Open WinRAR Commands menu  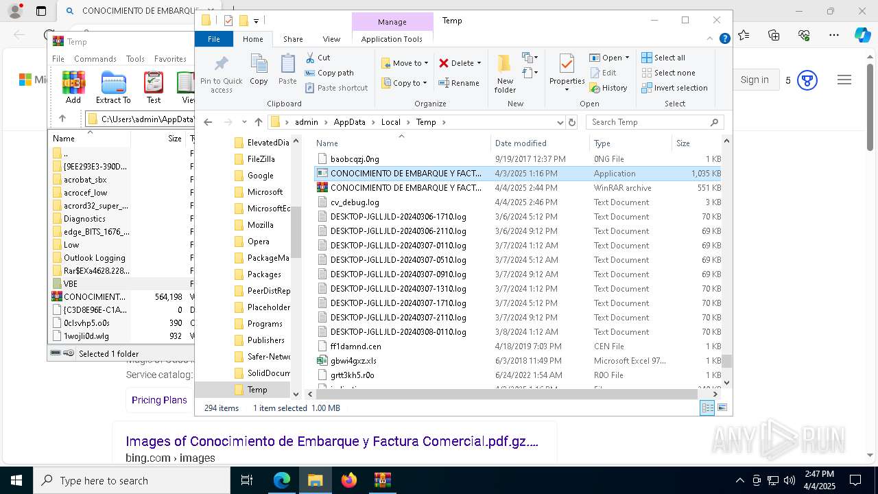95,59
